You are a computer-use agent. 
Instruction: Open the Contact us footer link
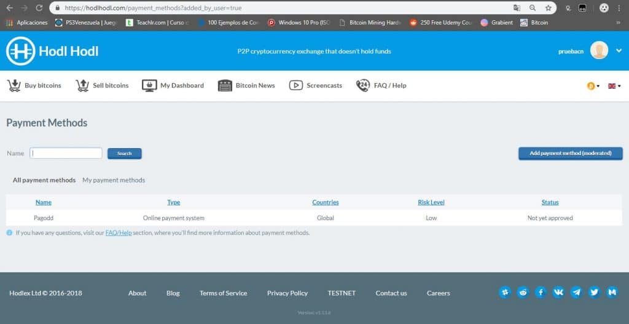pyautogui.click(x=391, y=293)
